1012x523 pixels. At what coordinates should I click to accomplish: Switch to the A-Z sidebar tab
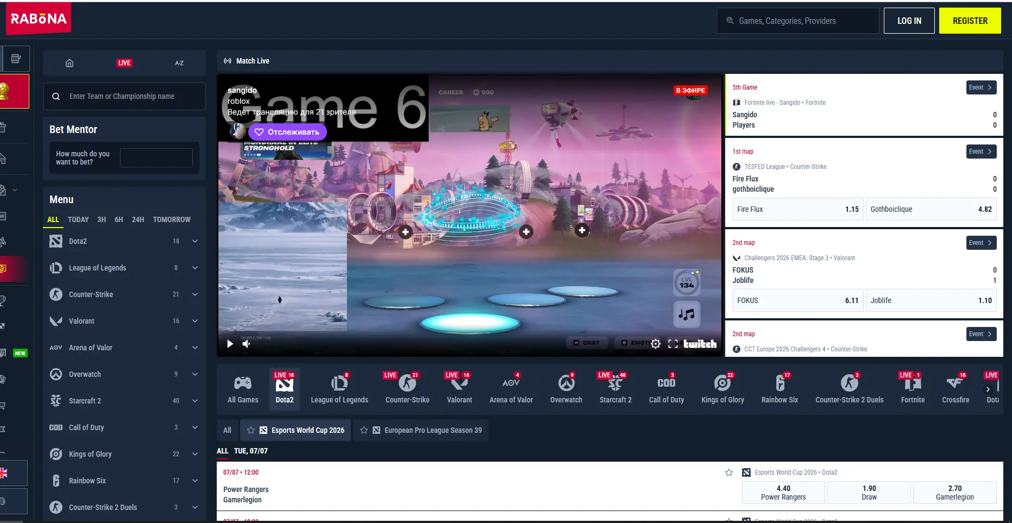click(x=179, y=63)
